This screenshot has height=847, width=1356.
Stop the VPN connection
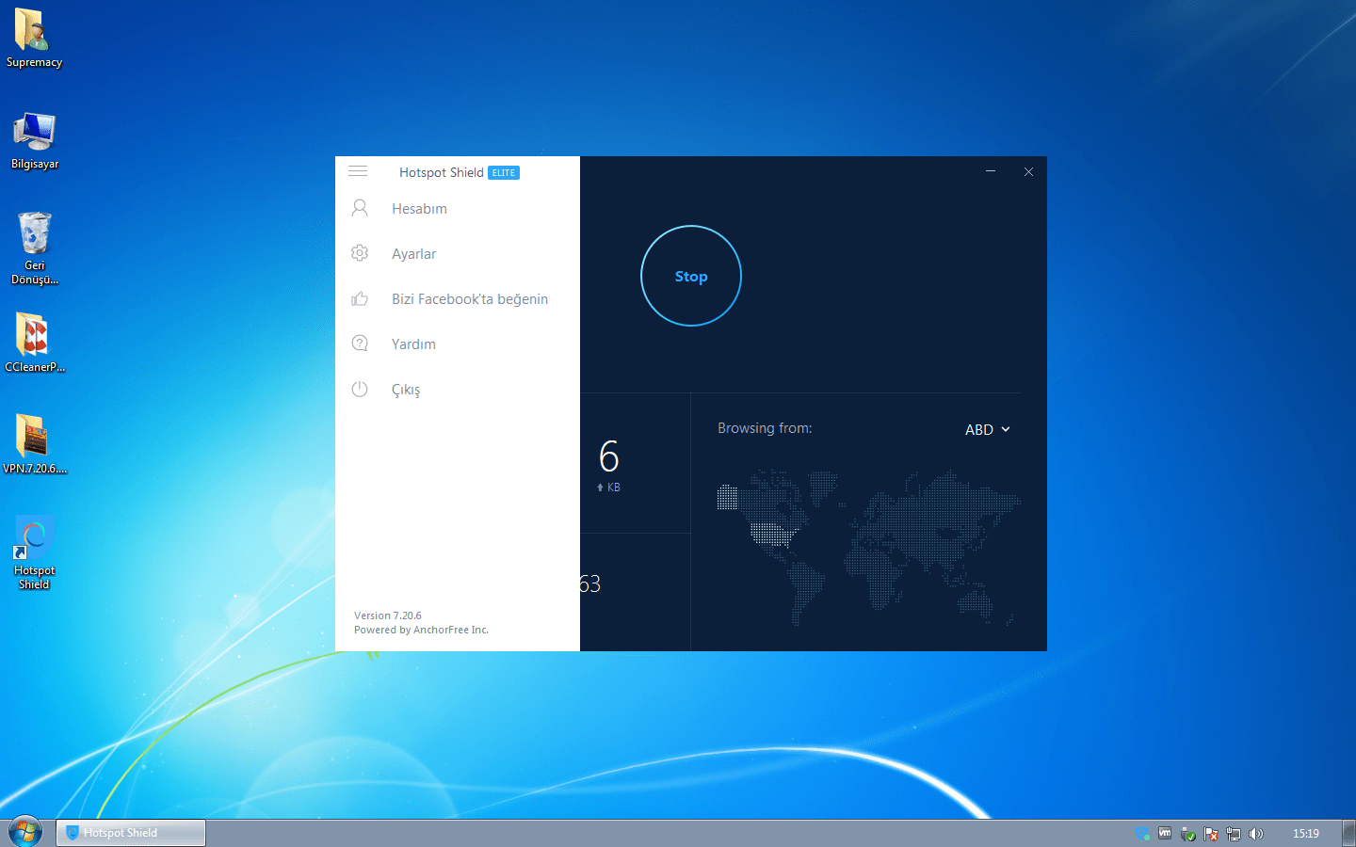pyautogui.click(x=691, y=276)
